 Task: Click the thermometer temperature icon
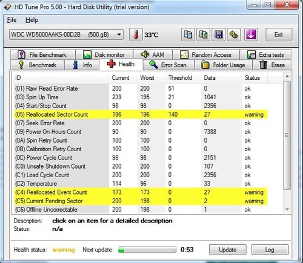click(136, 34)
